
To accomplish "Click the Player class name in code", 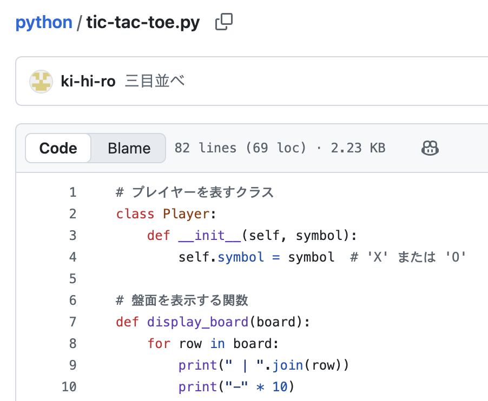I will point(186,214).
